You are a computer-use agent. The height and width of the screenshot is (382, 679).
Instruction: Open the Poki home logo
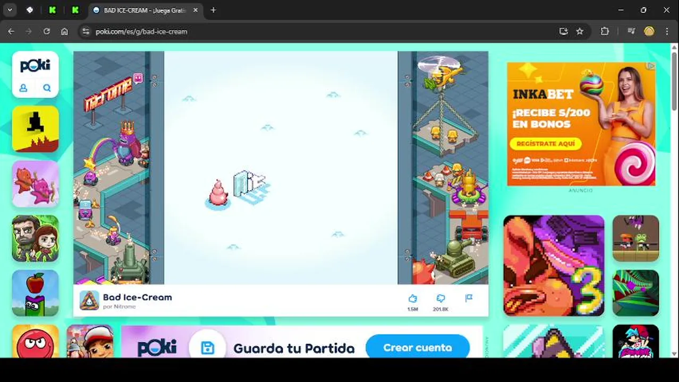(35, 66)
